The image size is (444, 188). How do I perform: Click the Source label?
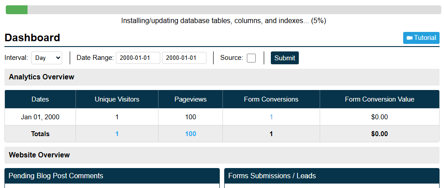[232, 58]
